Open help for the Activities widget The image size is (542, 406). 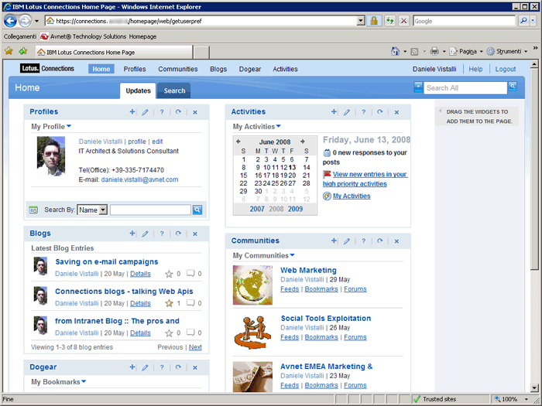point(363,112)
